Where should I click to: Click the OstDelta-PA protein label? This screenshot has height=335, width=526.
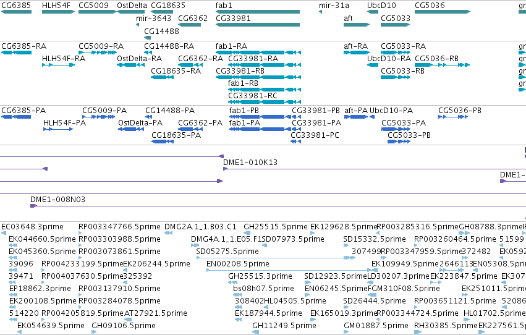pyautogui.click(x=140, y=123)
